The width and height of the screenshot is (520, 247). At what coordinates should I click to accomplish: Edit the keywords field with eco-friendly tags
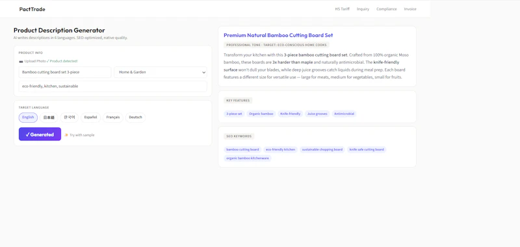[112, 86]
